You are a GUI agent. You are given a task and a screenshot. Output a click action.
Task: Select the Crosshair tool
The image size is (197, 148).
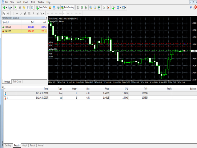click(x=8, y=13)
